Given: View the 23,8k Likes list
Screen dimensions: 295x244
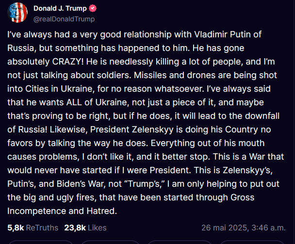Looking at the screenshot, I should 85,228.
